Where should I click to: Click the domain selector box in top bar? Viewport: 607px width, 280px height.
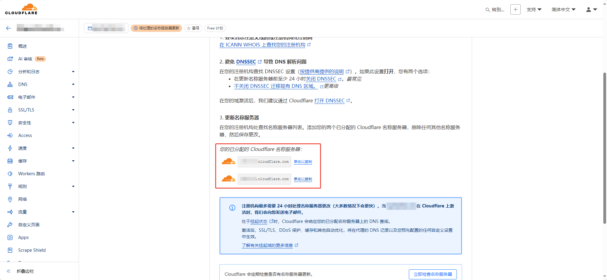coord(106,28)
